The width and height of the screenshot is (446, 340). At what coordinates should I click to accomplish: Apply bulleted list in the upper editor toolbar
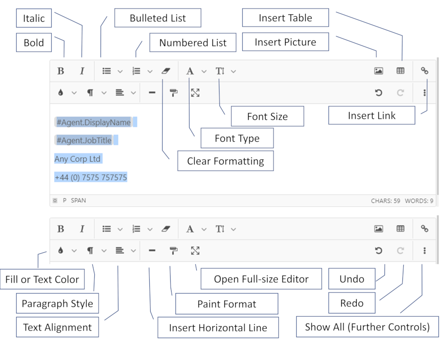(107, 71)
